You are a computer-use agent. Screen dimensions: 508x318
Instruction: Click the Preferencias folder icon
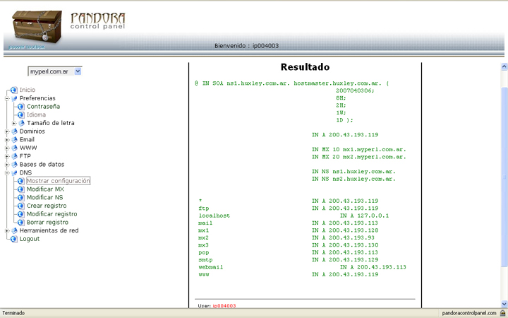click(x=13, y=98)
